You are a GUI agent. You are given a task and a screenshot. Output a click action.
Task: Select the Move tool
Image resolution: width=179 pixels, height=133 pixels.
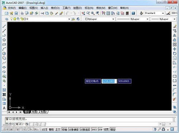(175, 49)
